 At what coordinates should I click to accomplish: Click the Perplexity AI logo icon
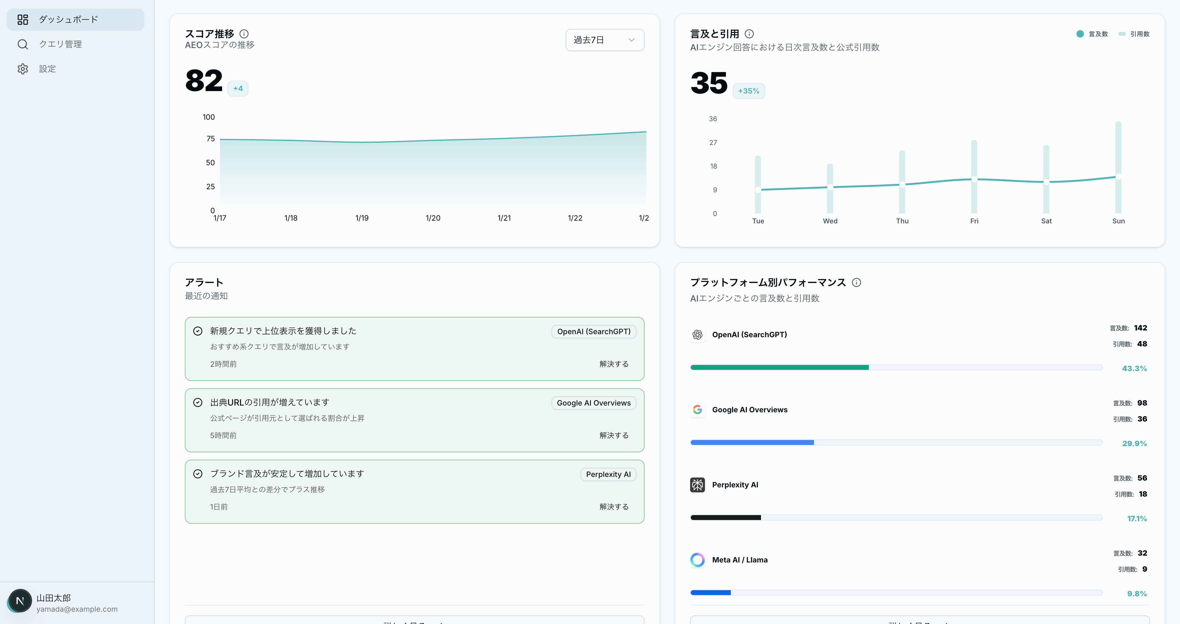tap(698, 485)
